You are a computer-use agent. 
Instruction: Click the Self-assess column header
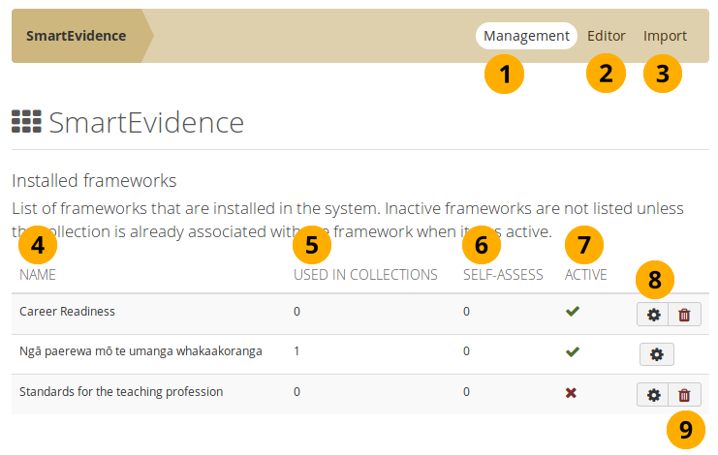502,275
